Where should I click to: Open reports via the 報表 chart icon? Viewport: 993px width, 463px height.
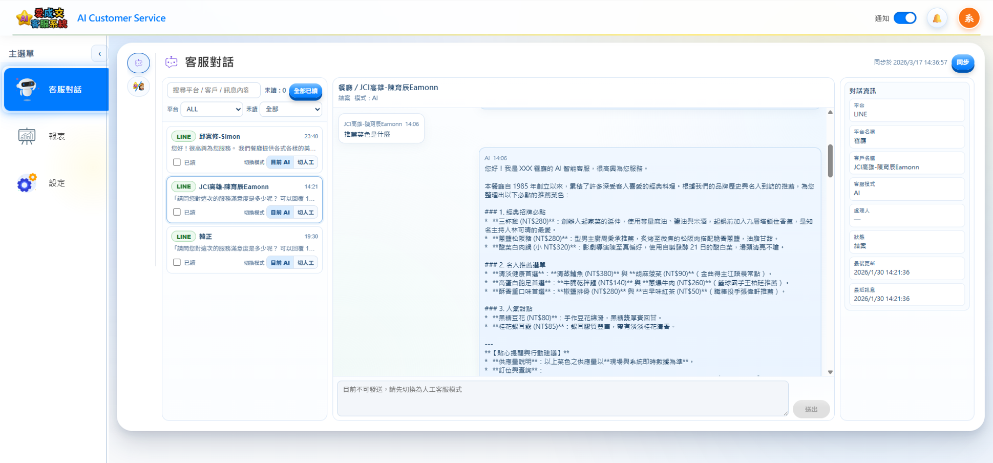coord(26,135)
